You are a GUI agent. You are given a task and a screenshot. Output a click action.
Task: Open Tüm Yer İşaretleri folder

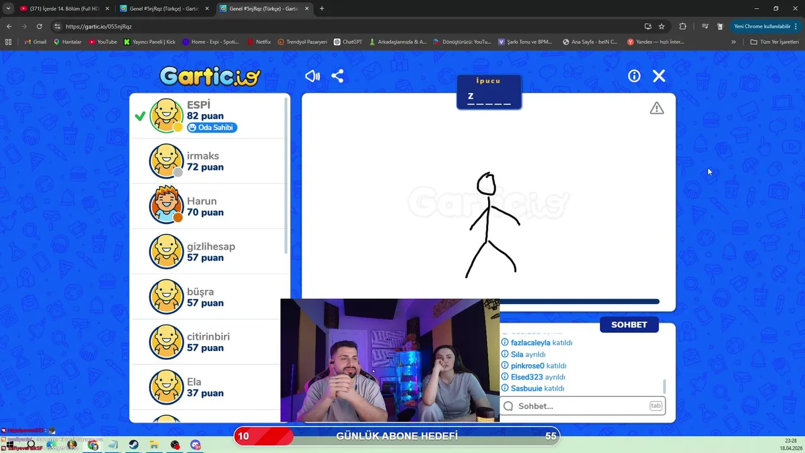click(x=774, y=42)
